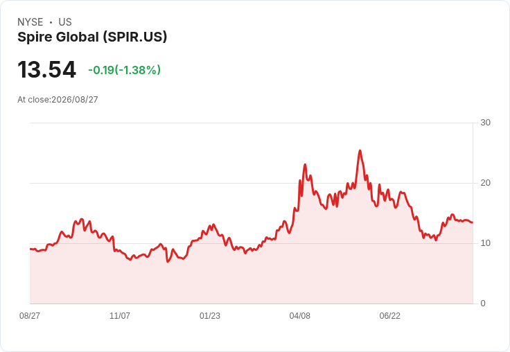Click the 10 y-axis price label
510x352 pixels.
(485, 243)
